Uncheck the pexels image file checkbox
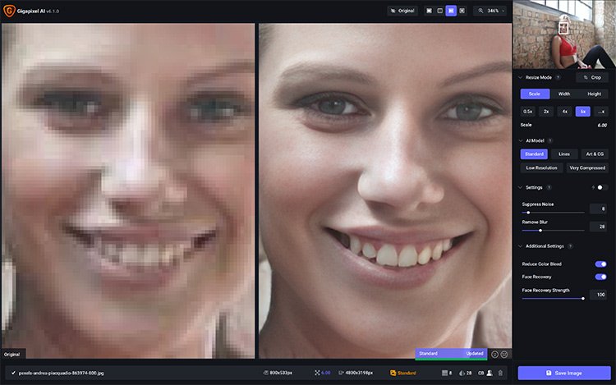Image resolution: width=616 pixels, height=385 pixels. (x=13, y=373)
